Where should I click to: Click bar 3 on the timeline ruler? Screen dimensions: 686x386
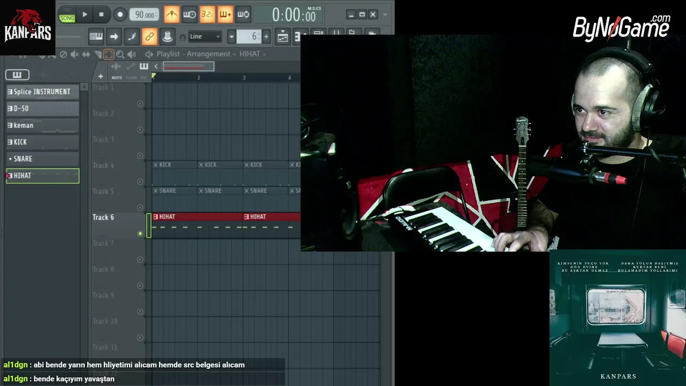point(244,78)
